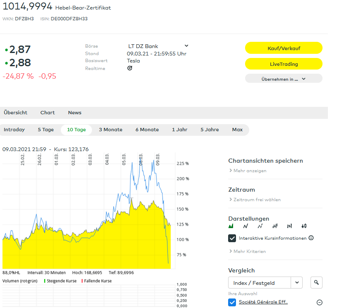The height and width of the screenshot is (308, 337).
Task: Toggle the Société Générale comparison checkbox
Action: pyautogui.click(x=232, y=302)
